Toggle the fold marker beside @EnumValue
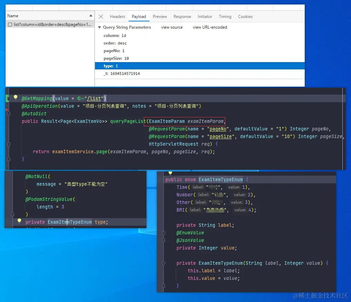The height and width of the screenshot is (302, 351). pyautogui.click(x=164, y=233)
